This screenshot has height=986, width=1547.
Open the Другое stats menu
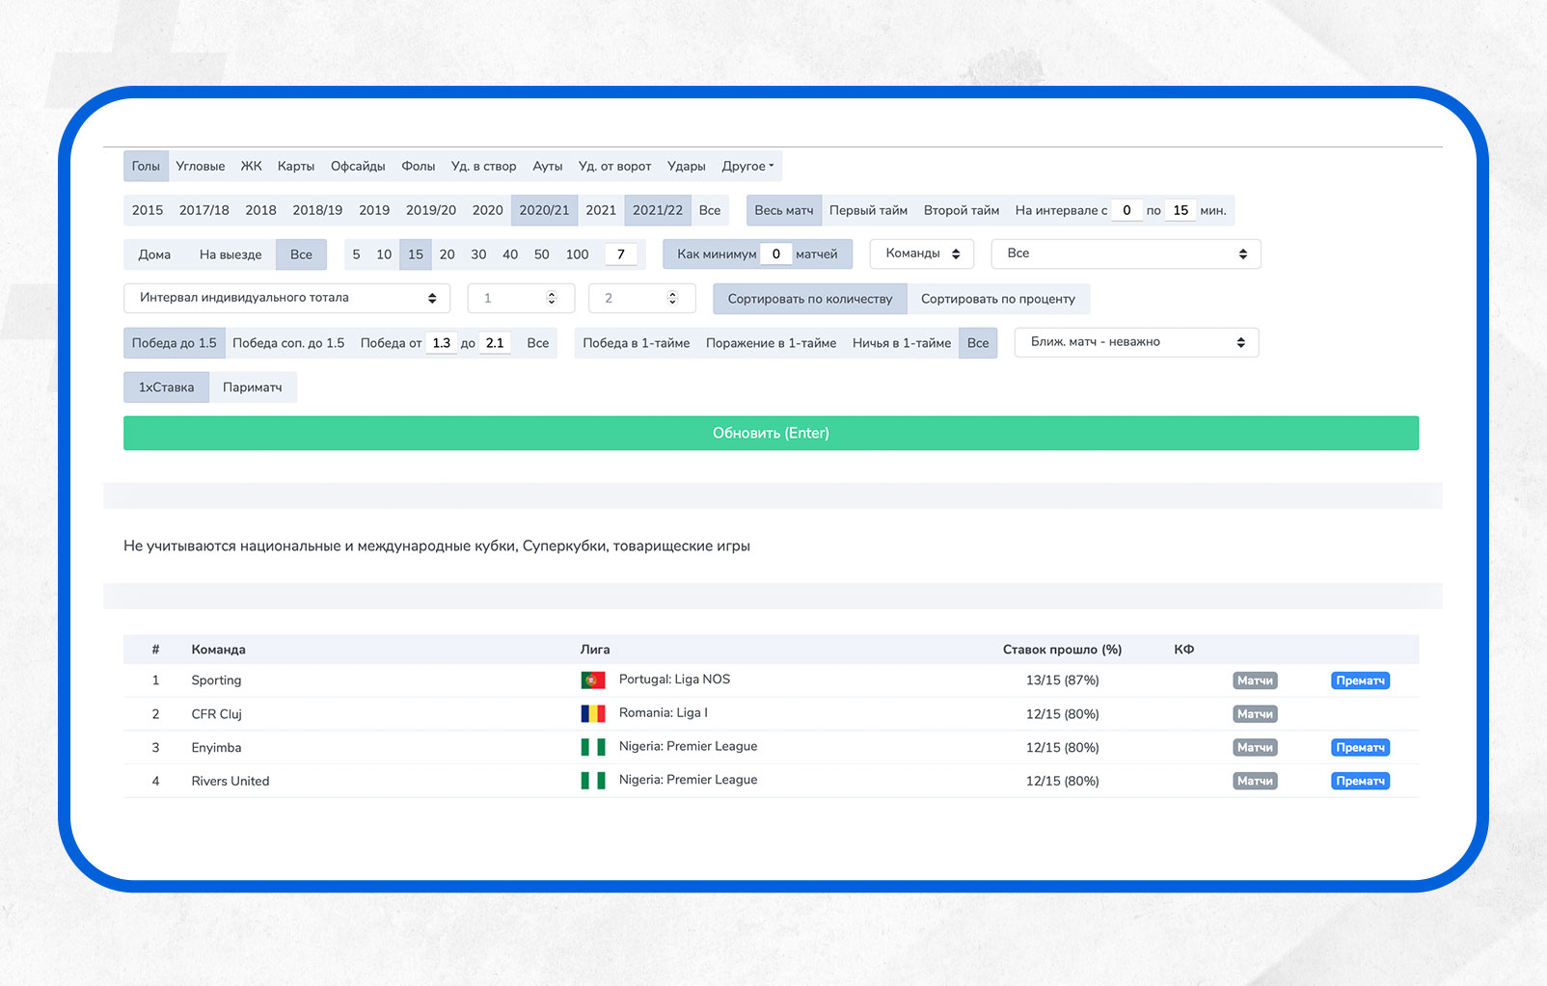747,166
